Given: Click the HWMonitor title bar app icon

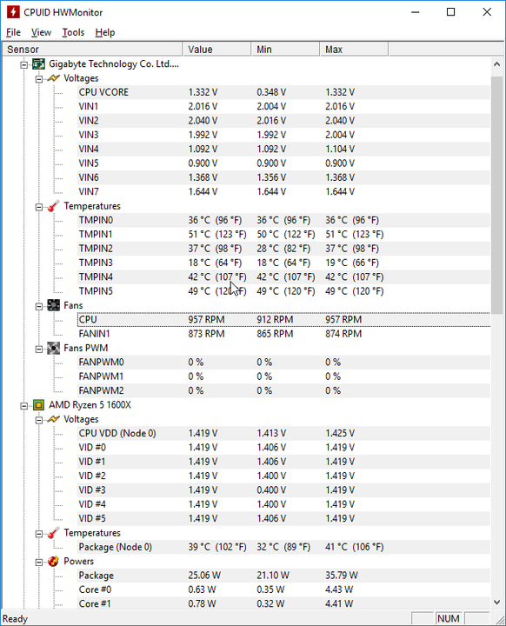Looking at the screenshot, I should click(13, 12).
